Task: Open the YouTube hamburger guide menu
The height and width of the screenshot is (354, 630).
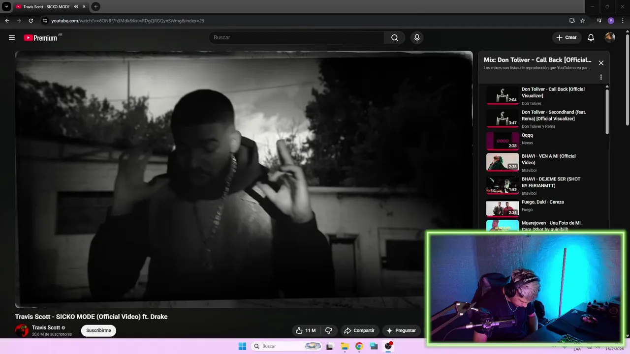Action: click(x=12, y=37)
